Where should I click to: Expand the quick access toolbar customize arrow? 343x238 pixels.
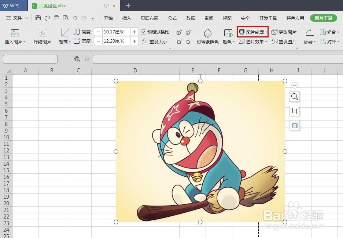(93, 18)
